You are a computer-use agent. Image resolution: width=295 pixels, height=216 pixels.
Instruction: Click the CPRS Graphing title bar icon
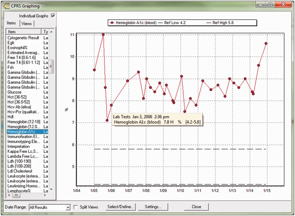point(6,6)
